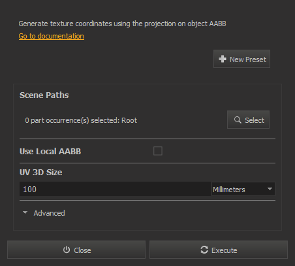295x266 pixels.
Task: Click the Millimeters dropdown arrow
Action: tap(270, 189)
